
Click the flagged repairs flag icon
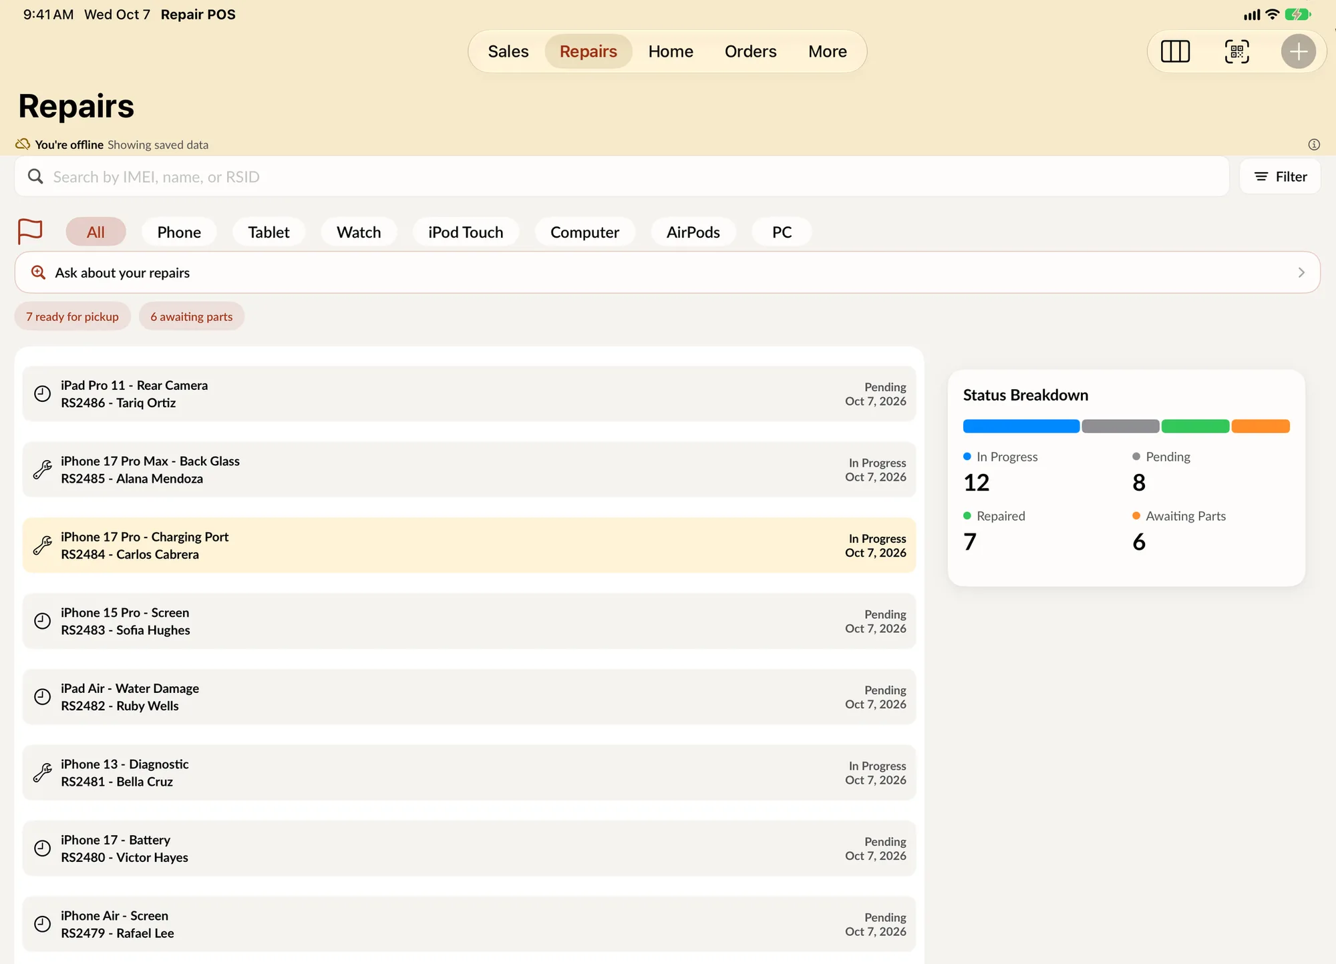(x=30, y=232)
